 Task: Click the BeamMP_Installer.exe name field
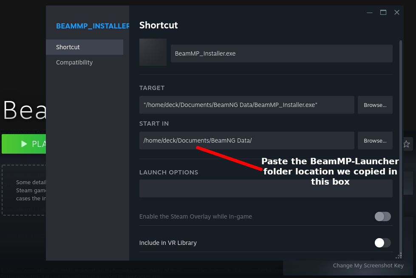281,53
